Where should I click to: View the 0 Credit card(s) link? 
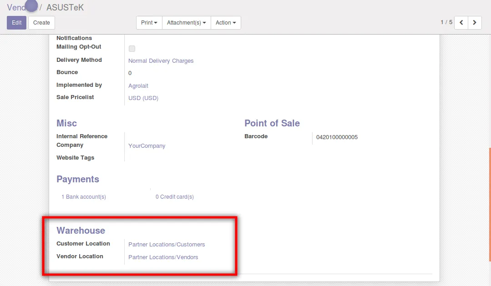point(175,197)
